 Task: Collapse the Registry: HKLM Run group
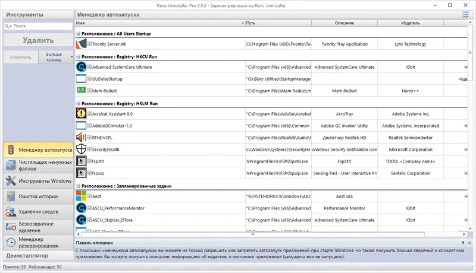(x=79, y=103)
